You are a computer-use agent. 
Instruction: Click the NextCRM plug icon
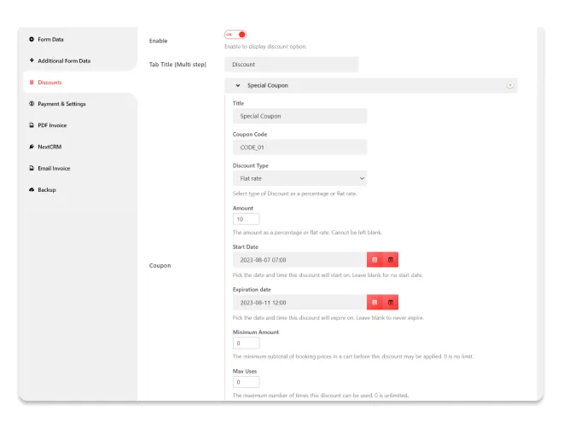[32, 147]
